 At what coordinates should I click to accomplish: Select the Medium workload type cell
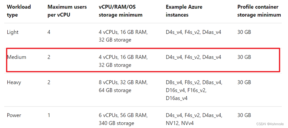tap(16, 57)
